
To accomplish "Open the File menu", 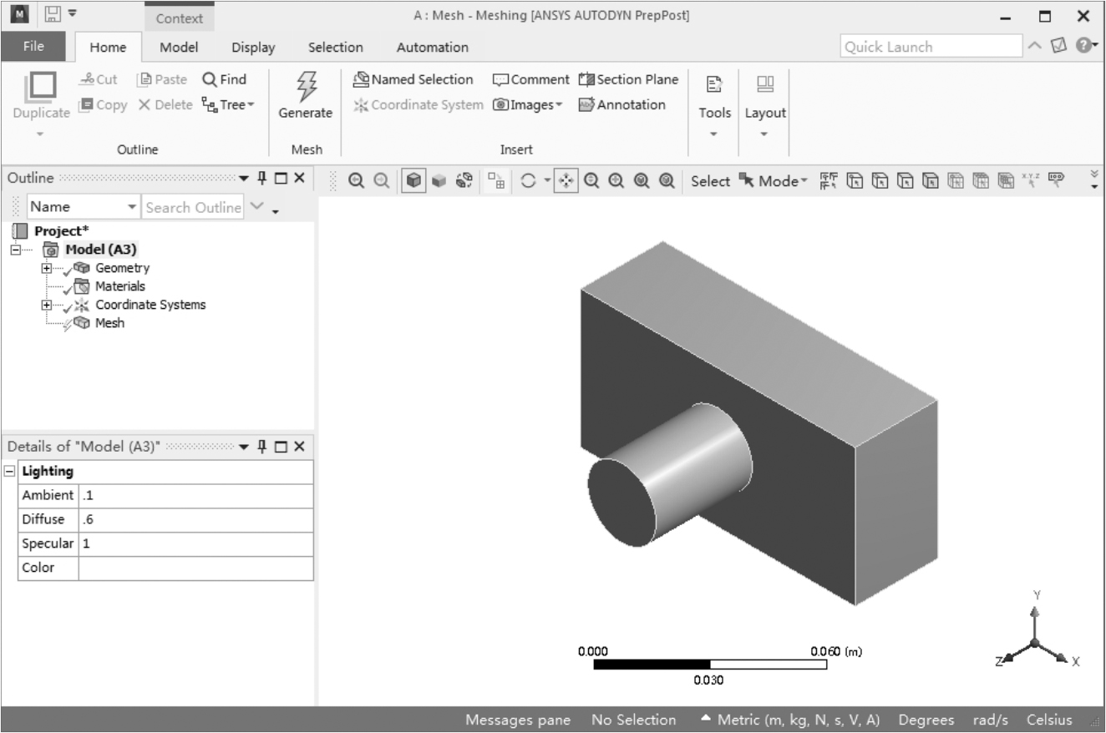I will (x=33, y=47).
